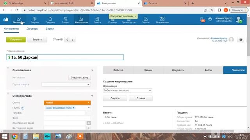Click the Обновить browser update button
This screenshot has width=250, height=140.
pos(239,10)
